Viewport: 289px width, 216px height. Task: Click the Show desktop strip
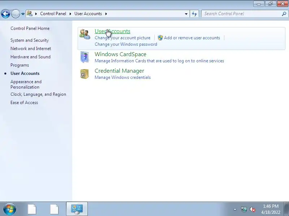(286, 209)
